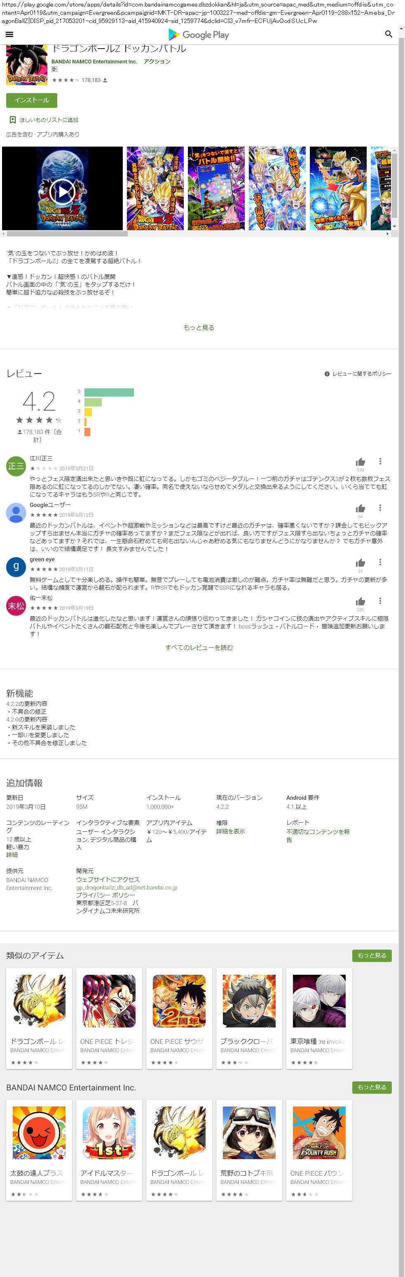This screenshot has width=405, height=1277.
Task: Click the インストール install button
Action: click(32, 100)
